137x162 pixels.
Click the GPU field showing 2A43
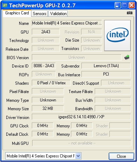tap(46, 32)
